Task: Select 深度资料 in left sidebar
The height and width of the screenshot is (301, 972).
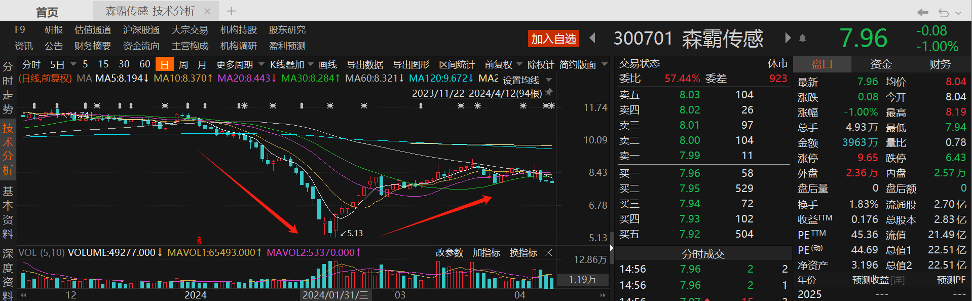Action: point(8,274)
